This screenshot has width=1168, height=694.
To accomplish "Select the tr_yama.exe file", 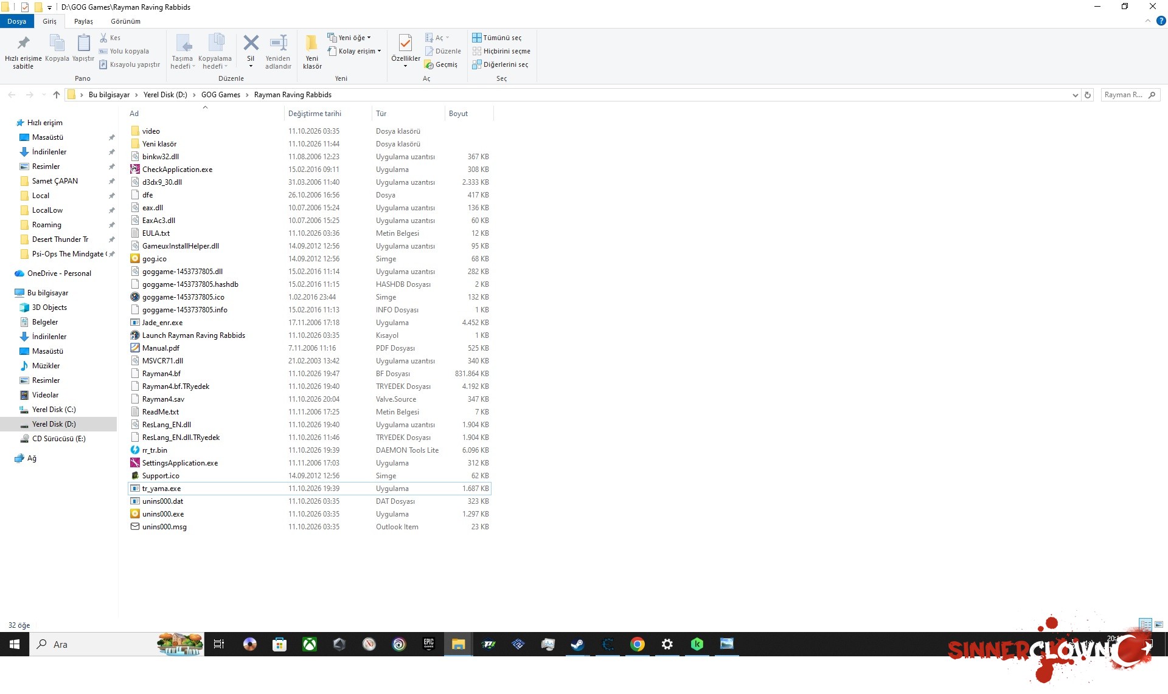I will [x=310, y=489].
